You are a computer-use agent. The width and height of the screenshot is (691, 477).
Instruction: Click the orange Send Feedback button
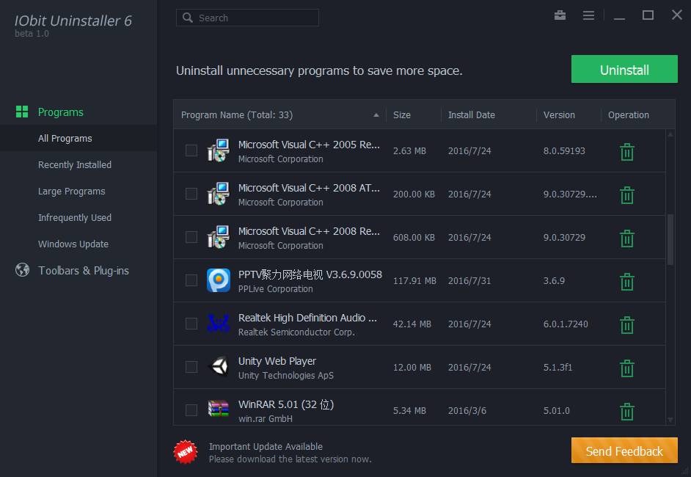click(x=624, y=451)
